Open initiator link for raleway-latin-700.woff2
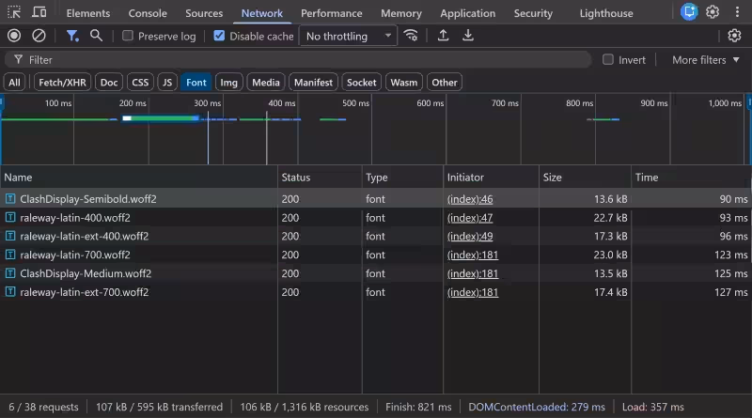The width and height of the screenshot is (752, 418). [473, 255]
